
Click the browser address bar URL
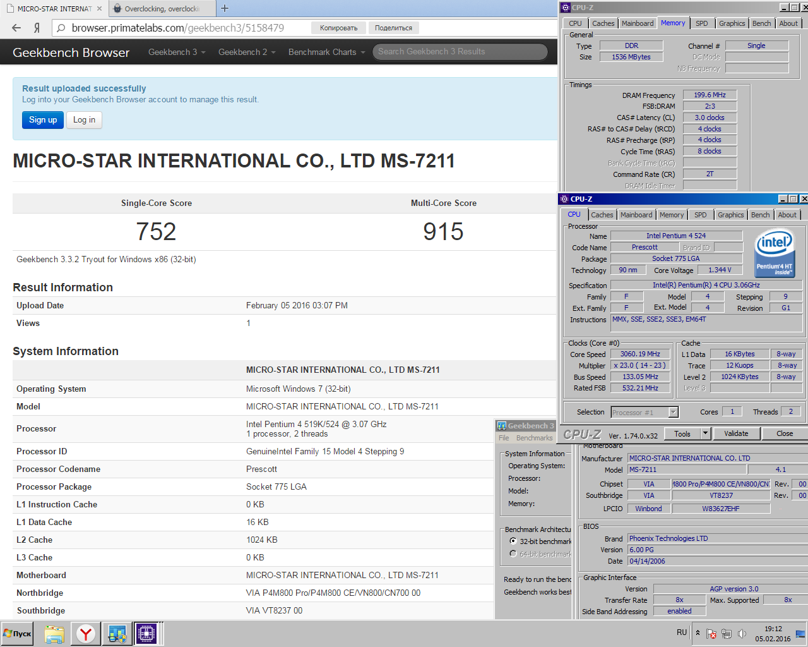click(x=178, y=28)
